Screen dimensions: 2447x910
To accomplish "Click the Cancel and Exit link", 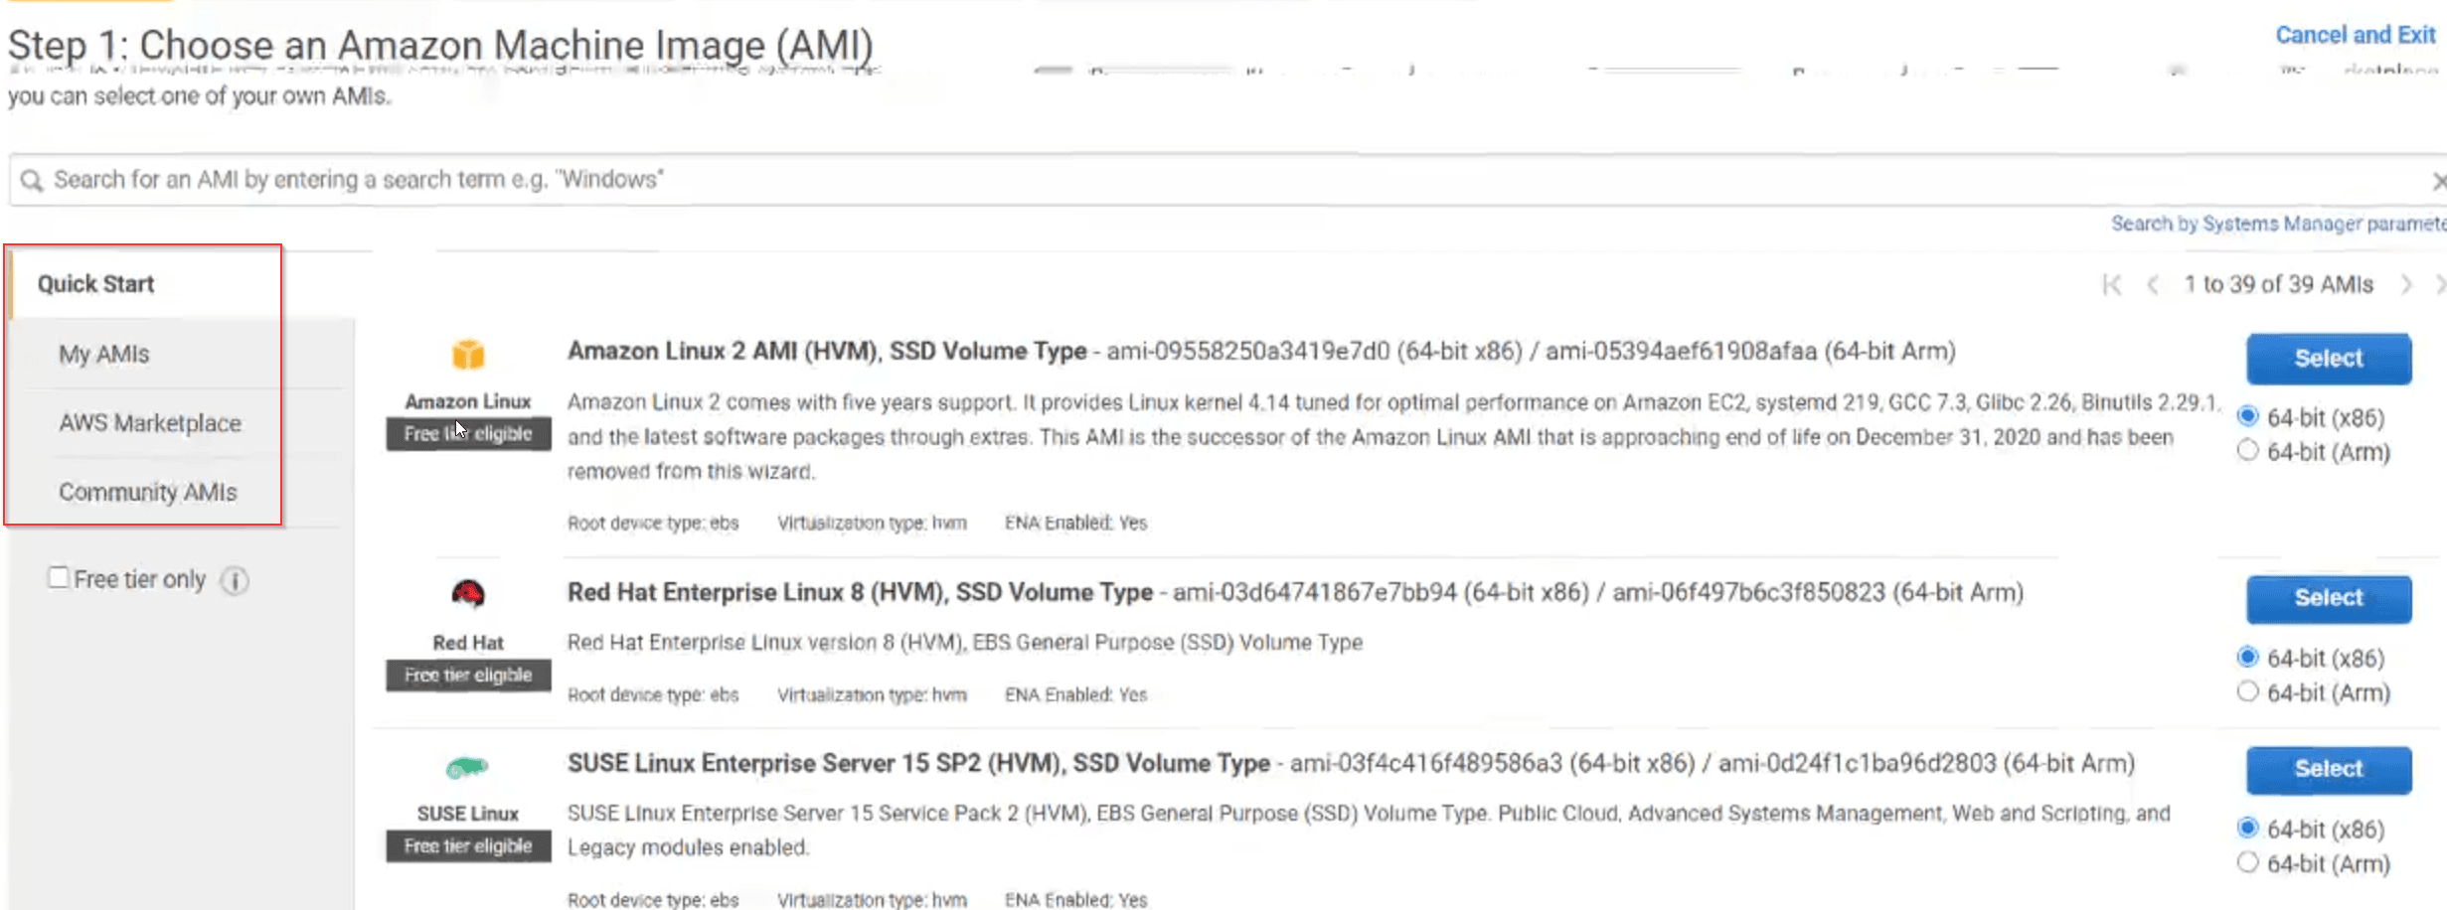I will click(x=2355, y=36).
